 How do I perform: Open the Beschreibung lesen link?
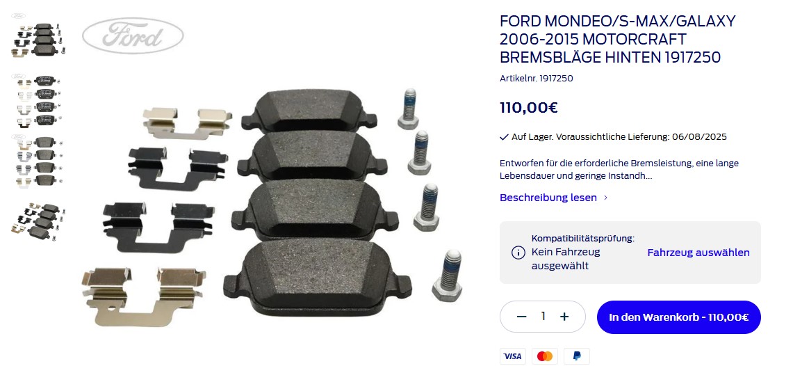click(548, 198)
